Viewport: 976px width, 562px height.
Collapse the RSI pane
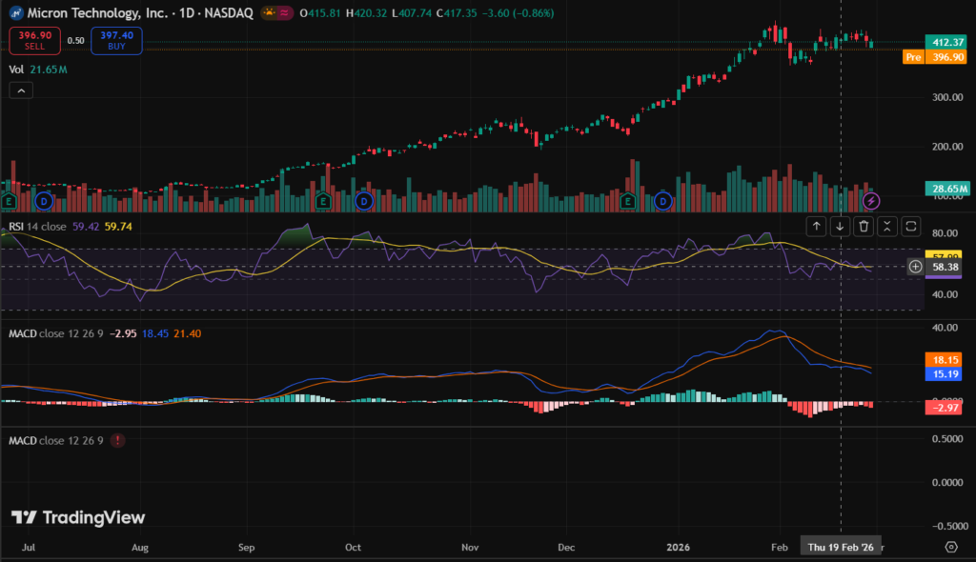point(887,226)
